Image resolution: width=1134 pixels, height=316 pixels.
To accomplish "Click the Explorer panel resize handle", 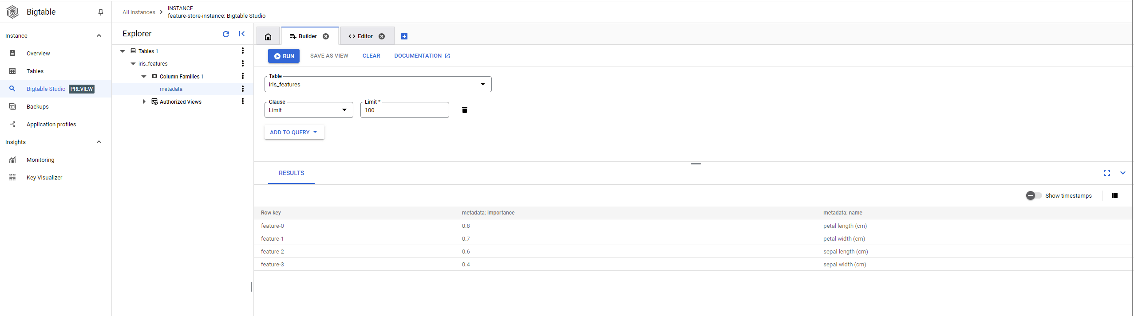I will (252, 287).
